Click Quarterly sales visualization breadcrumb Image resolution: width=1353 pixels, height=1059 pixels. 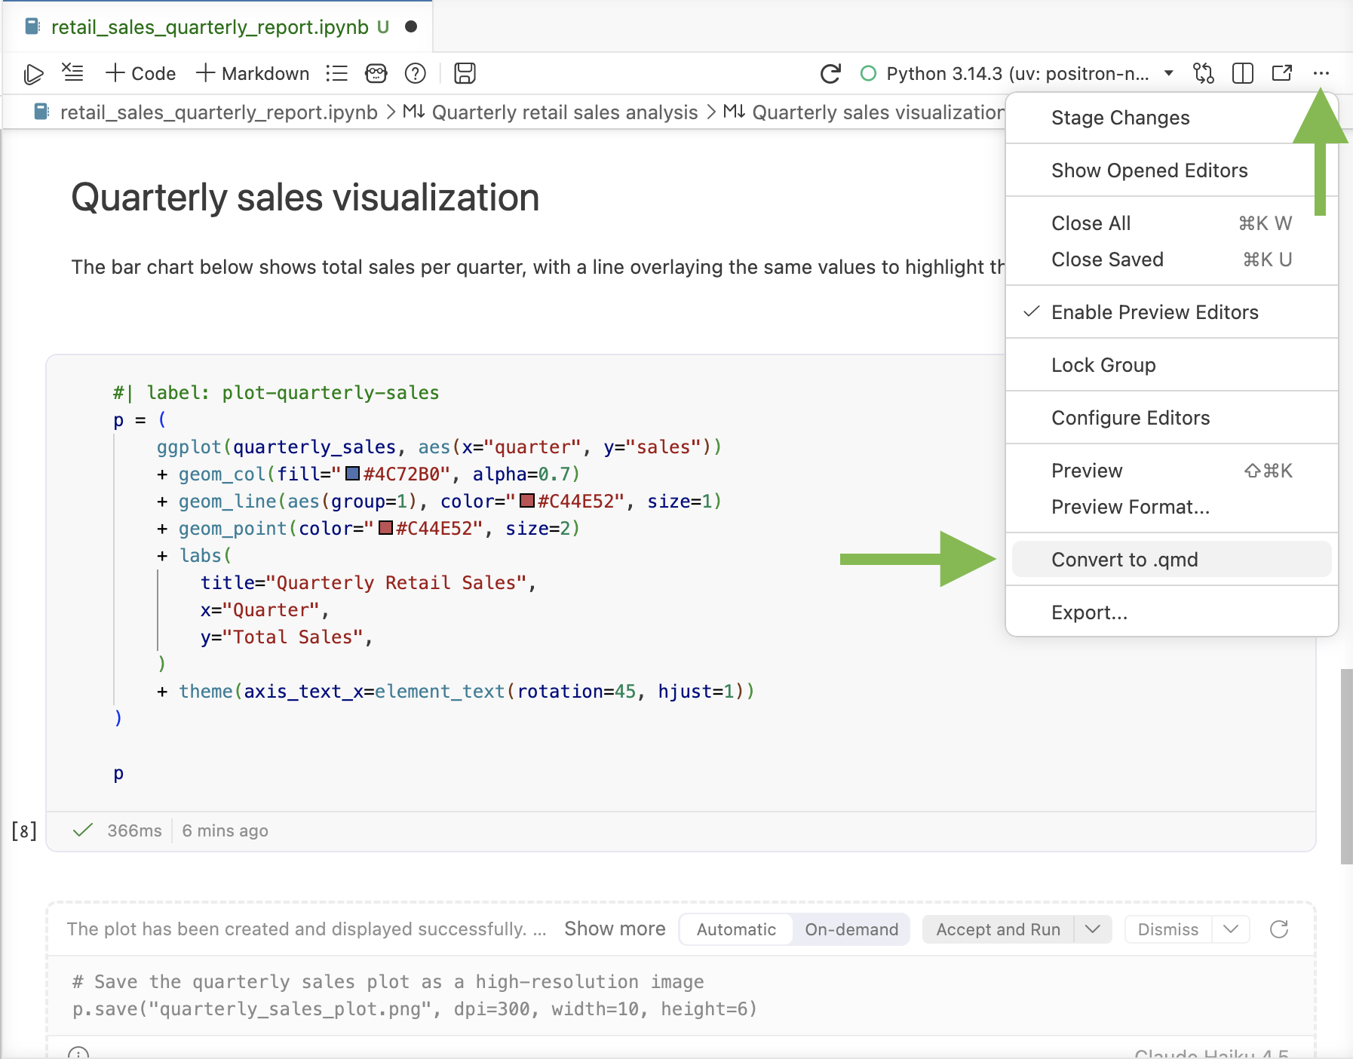pyautogui.click(x=878, y=112)
